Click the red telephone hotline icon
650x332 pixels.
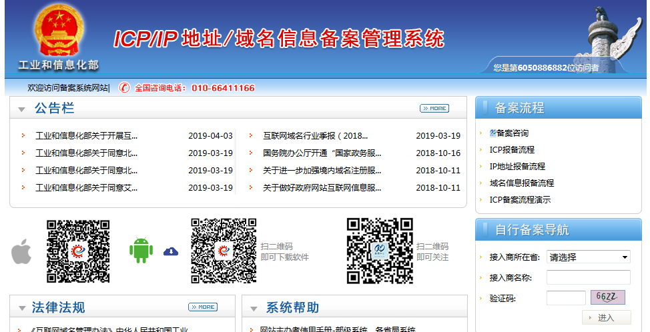124,88
